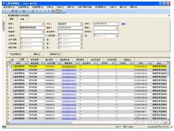Click the undo arrow toolbar icon

(x=28, y=11)
